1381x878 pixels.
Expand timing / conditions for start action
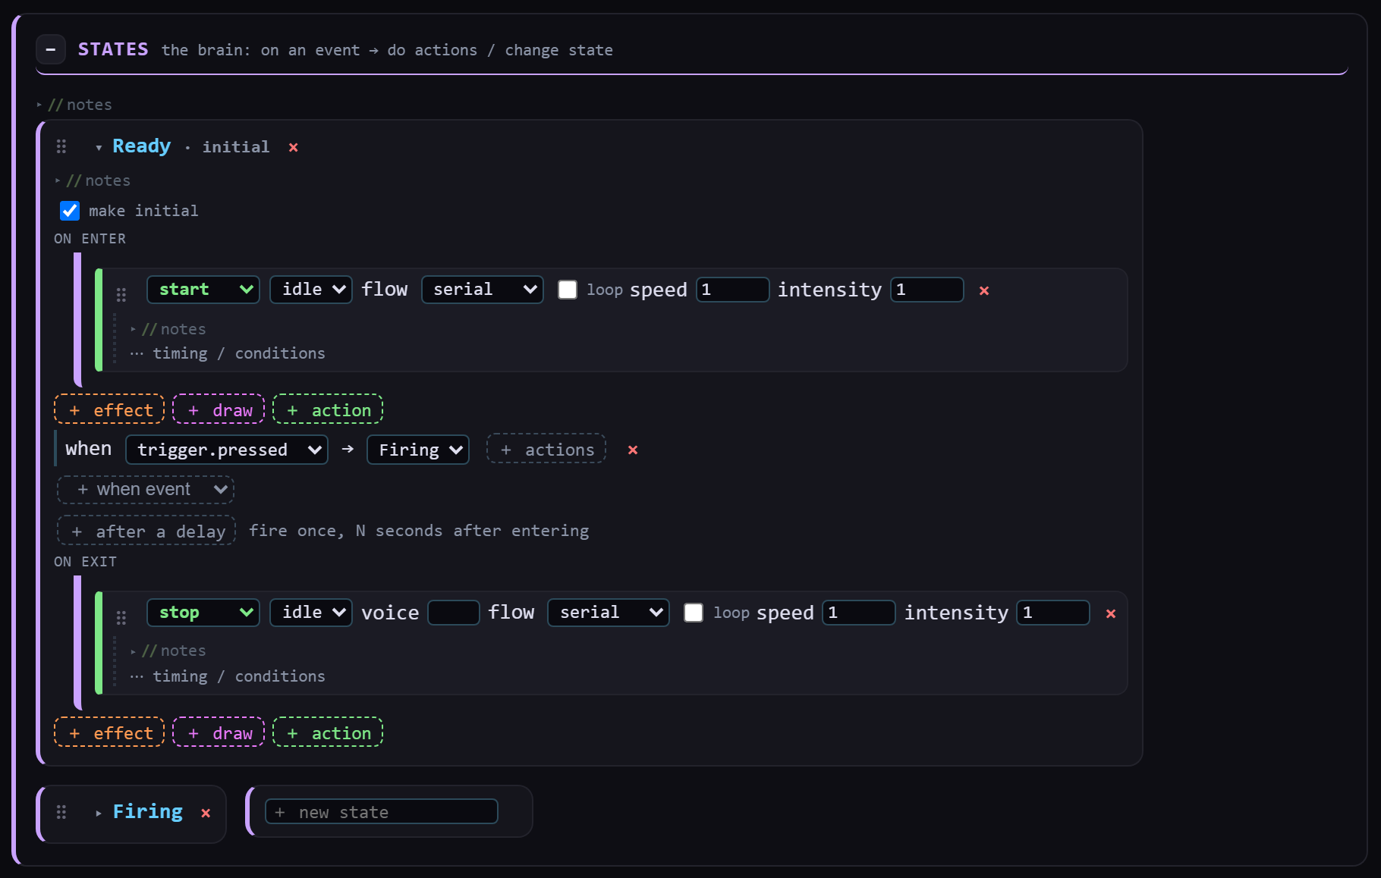coord(228,353)
